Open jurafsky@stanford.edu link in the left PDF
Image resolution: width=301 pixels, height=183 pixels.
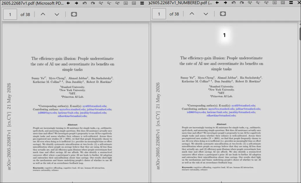point(93,112)
